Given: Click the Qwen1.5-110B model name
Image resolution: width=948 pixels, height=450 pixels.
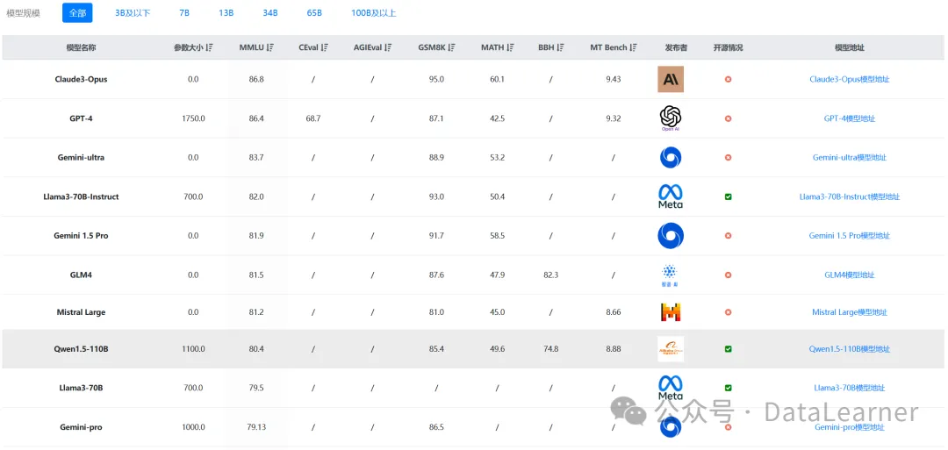Looking at the screenshot, I should pyautogui.click(x=81, y=349).
